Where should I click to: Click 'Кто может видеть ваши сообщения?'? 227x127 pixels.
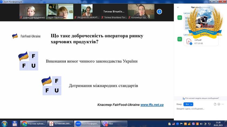[x=201, y=98]
